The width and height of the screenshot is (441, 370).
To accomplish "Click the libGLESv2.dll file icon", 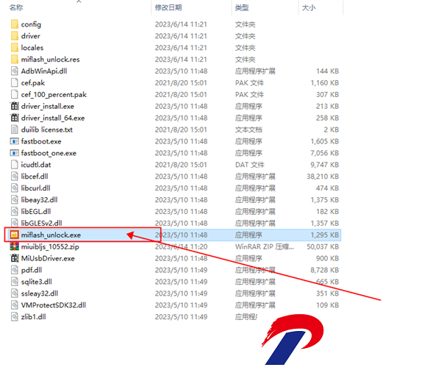I will [x=15, y=223].
